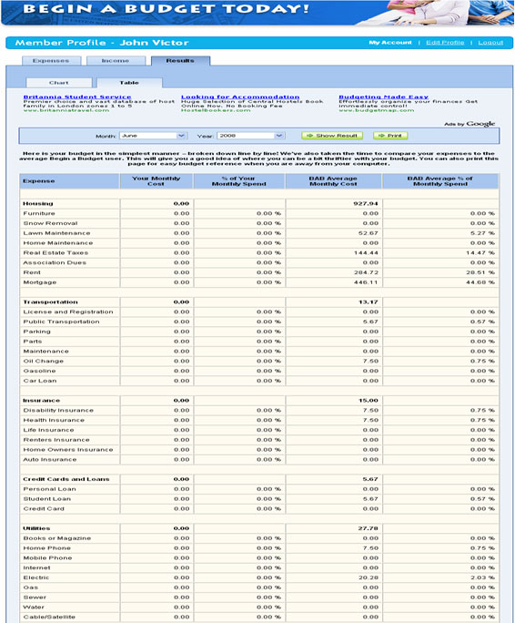The image size is (515, 623).
Task: Click the Renters Insurance label
Action: 56,440
